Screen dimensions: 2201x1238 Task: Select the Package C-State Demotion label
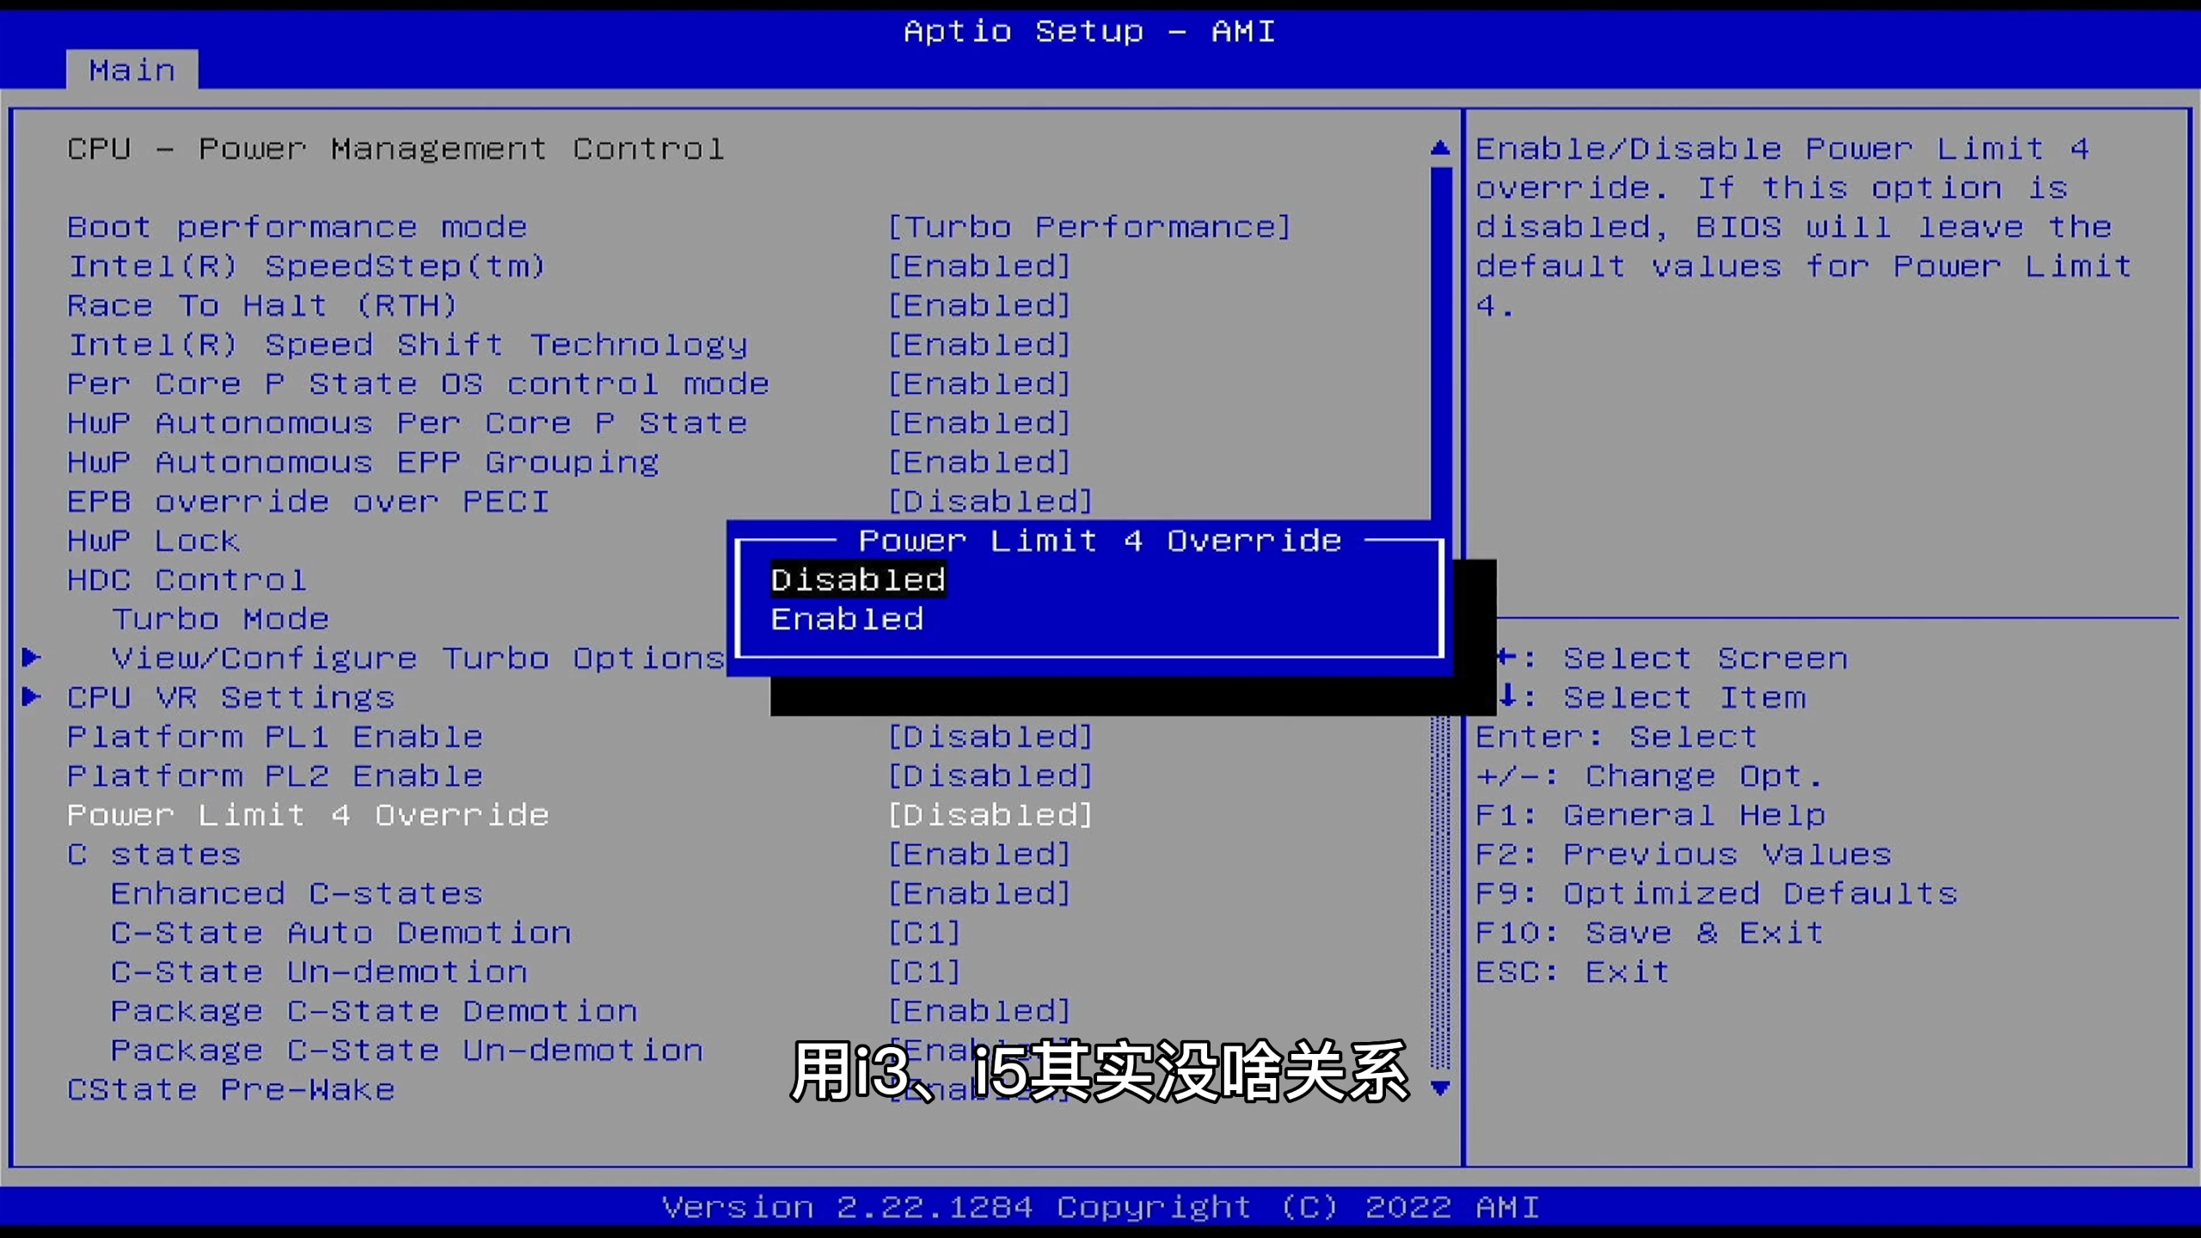click(375, 1011)
